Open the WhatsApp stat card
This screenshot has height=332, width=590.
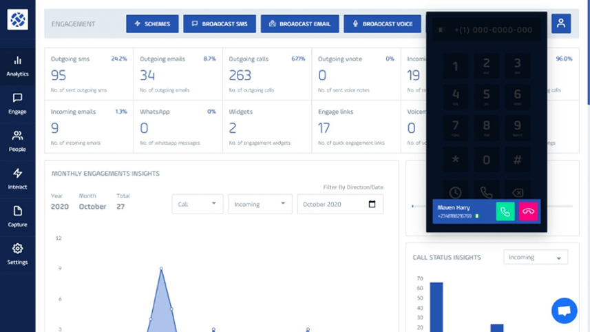tap(178, 127)
